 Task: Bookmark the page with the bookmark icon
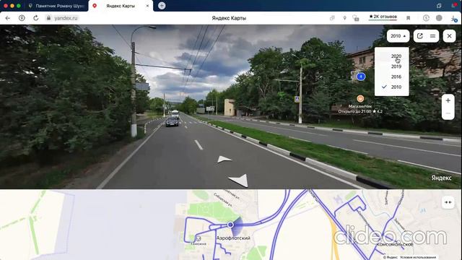pos(409,18)
